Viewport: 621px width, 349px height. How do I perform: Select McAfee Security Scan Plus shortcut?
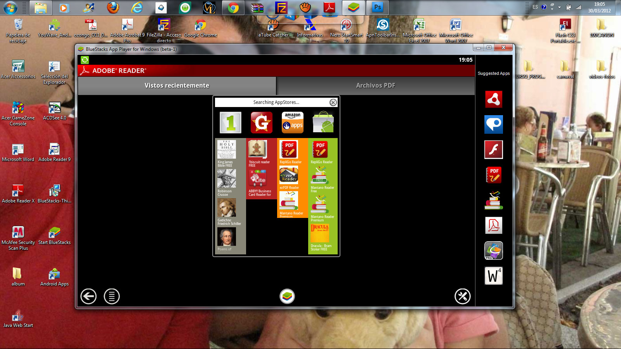coord(18,238)
